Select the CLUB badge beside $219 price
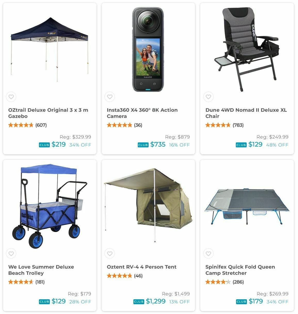298x314 pixels. 44,145
